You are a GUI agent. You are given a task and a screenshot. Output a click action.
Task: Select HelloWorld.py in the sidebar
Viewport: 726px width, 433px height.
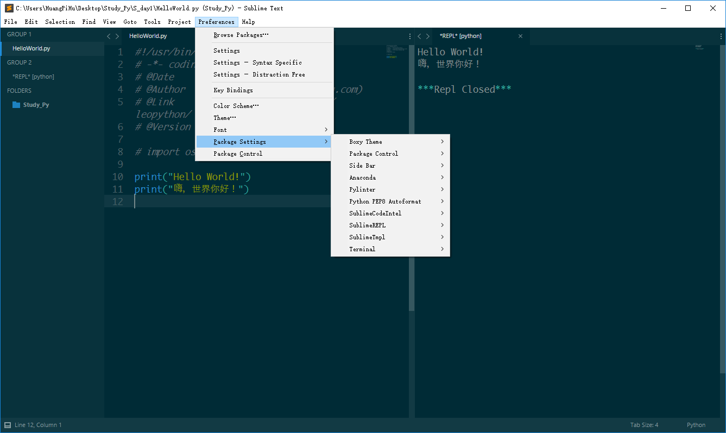(x=52, y=48)
